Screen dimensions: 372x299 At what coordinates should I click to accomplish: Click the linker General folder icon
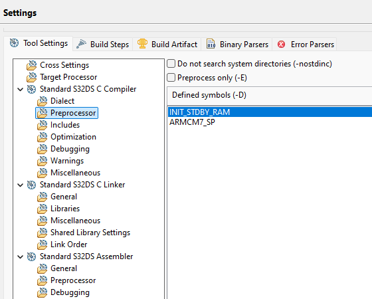pos(43,197)
